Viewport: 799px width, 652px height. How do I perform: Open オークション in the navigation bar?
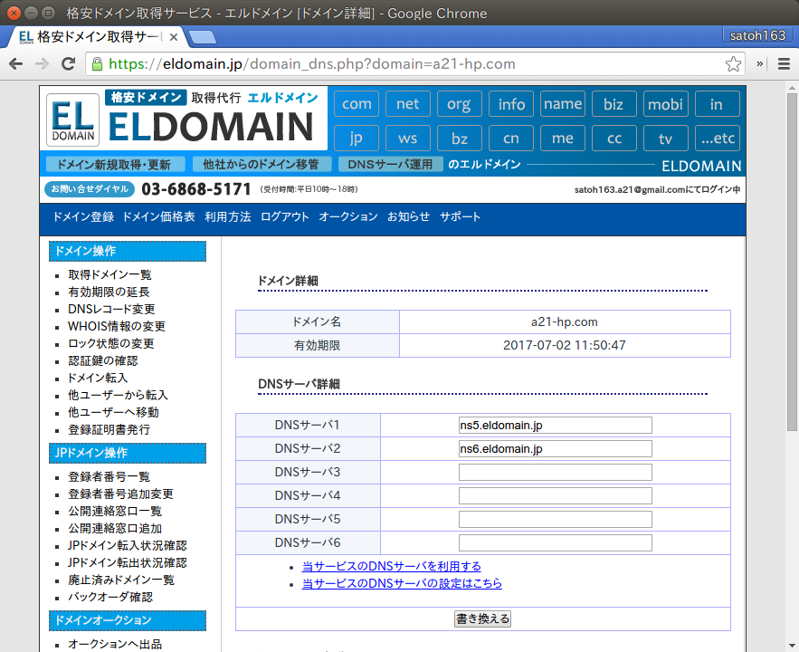(348, 216)
